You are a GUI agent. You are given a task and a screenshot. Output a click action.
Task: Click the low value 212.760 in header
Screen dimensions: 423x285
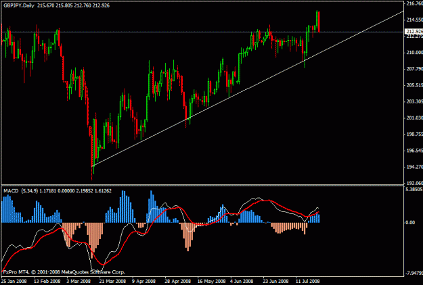coord(83,5)
